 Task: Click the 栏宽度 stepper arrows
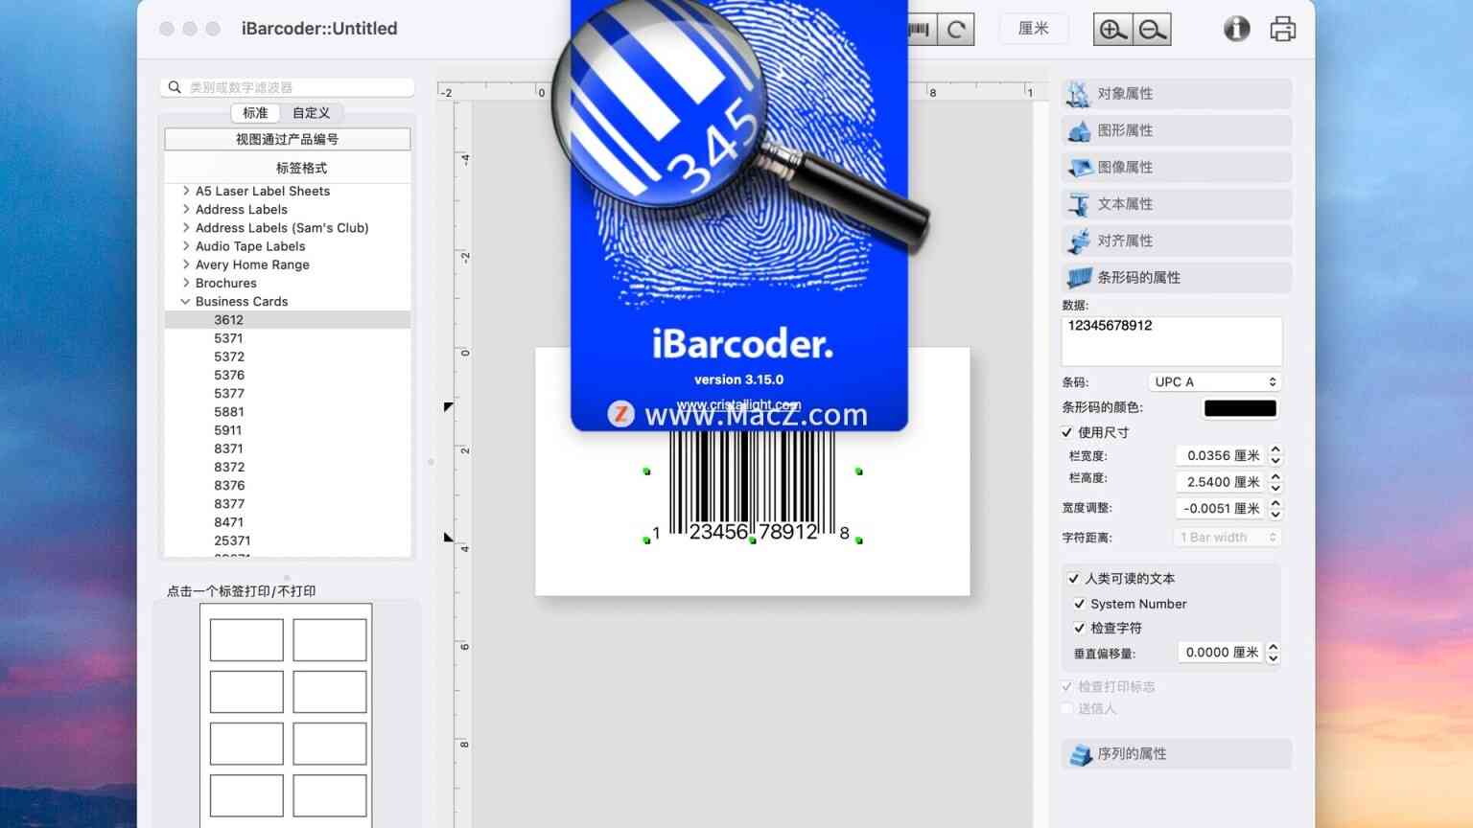tap(1275, 455)
